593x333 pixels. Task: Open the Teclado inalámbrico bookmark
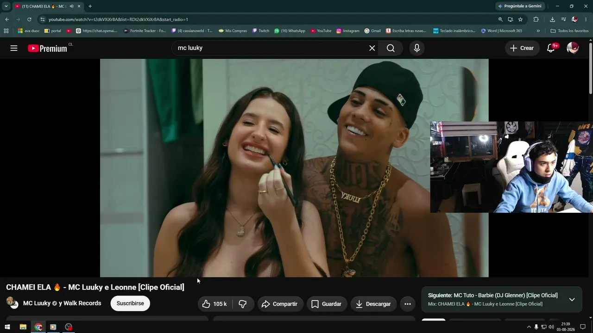454,31
